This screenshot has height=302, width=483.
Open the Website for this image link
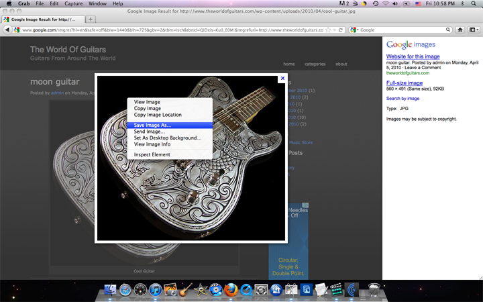(x=413, y=57)
